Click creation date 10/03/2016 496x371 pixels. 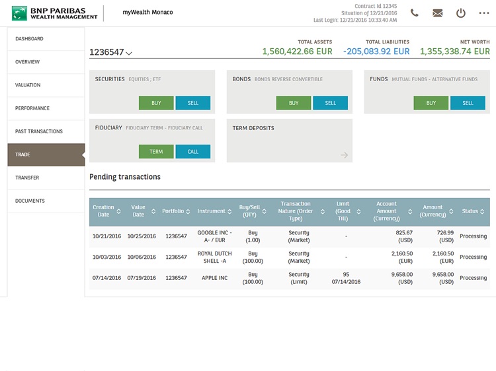pos(106,257)
